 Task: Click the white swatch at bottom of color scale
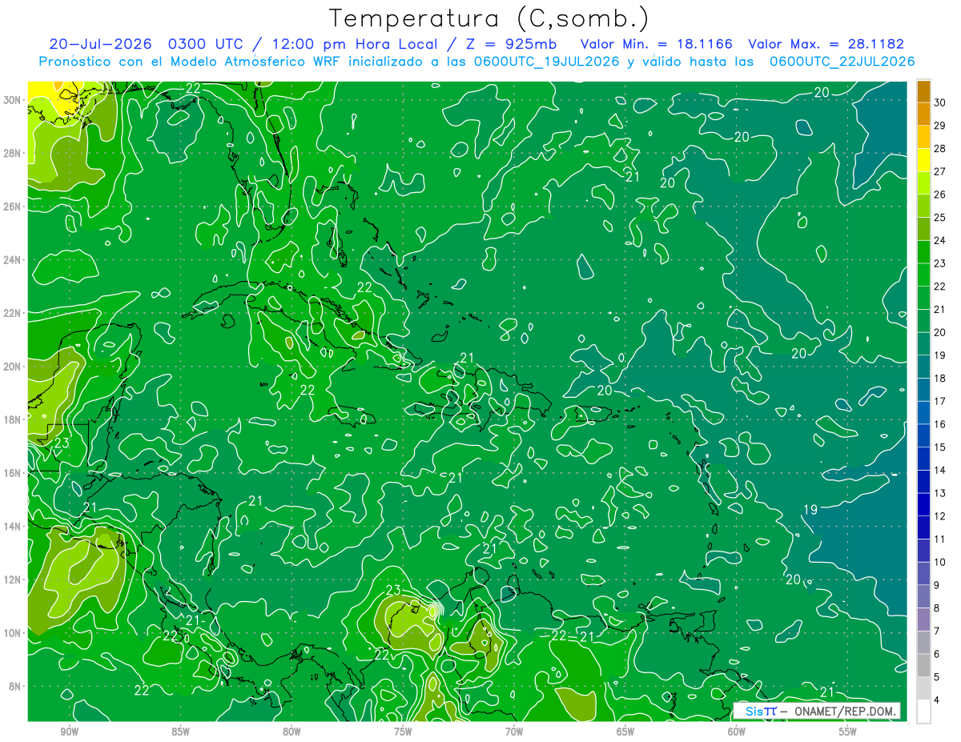[x=923, y=712]
